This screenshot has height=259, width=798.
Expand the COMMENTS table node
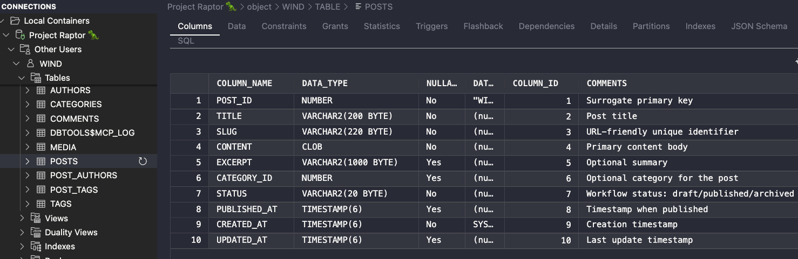coord(28,119)
